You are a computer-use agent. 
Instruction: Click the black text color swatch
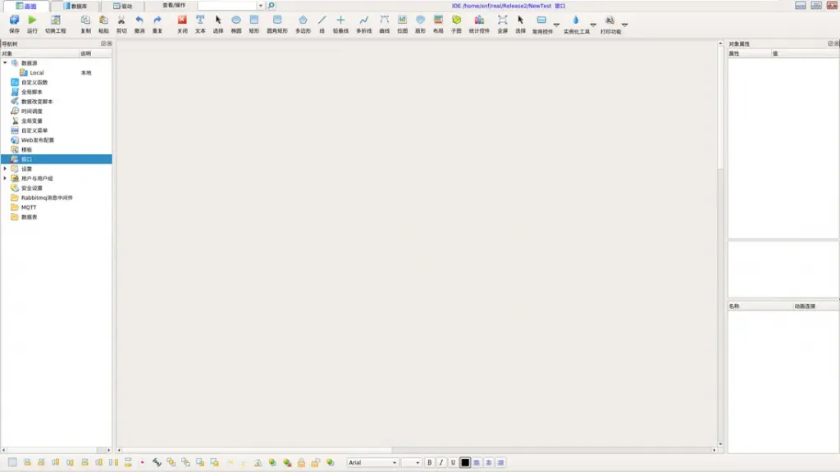click(465, 463)
